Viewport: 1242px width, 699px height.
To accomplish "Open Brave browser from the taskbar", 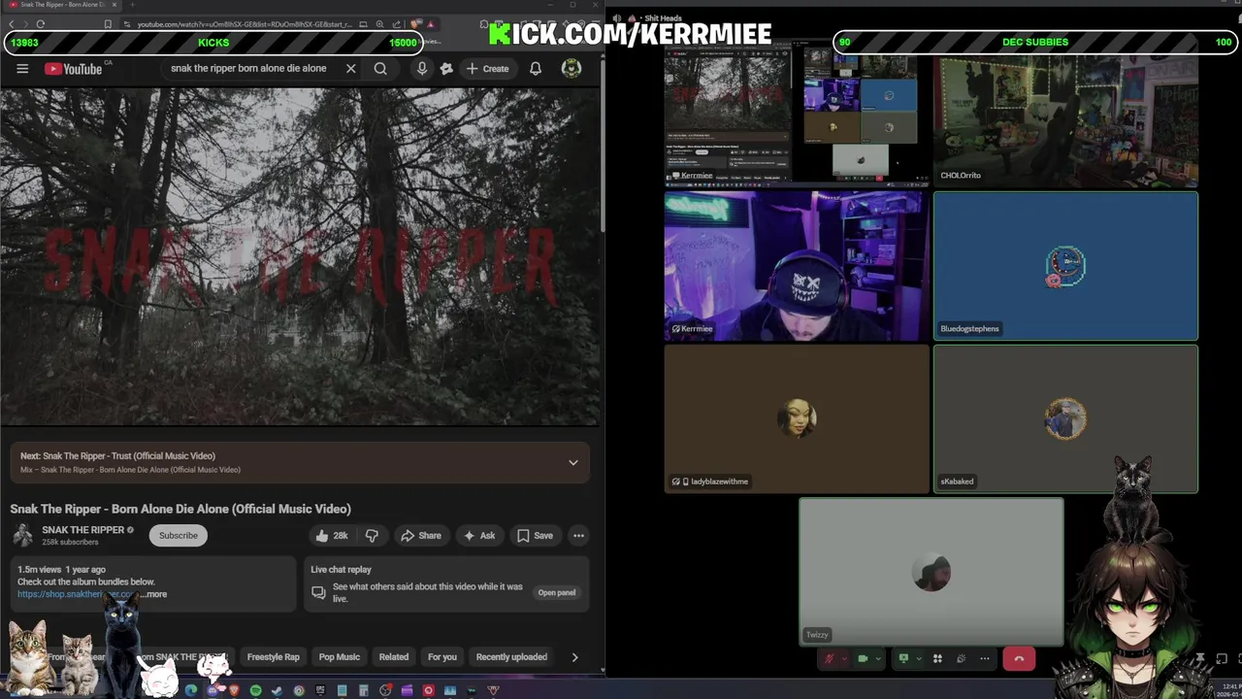I will (234, 690).
